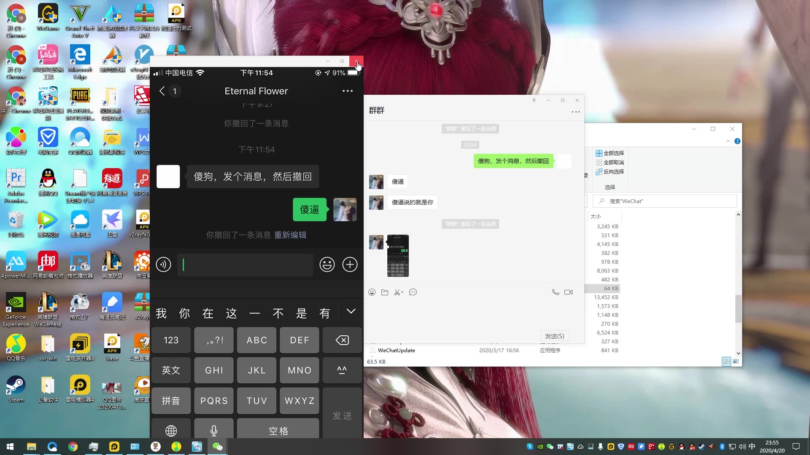
Task: Open chat history bubble icon
Action: click(x=413, y=292)
